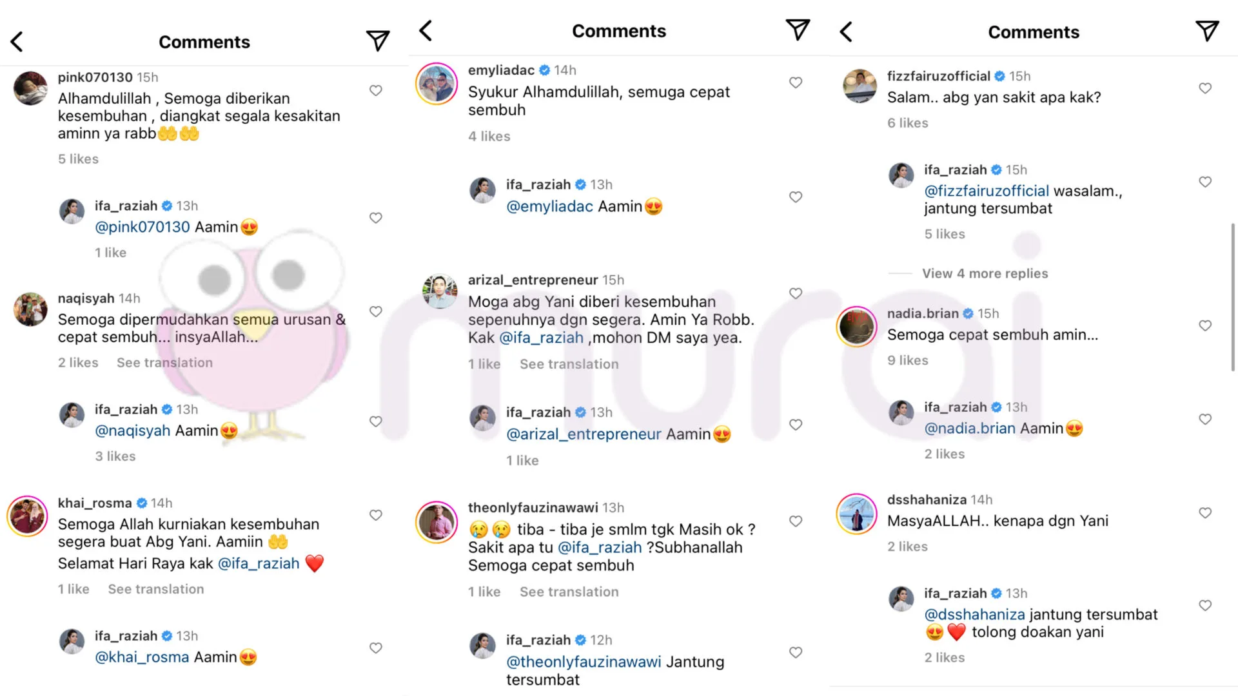Like the nadia.brian comment
This screenshot has width=1238, height=696.
(x=1205, y=325)
